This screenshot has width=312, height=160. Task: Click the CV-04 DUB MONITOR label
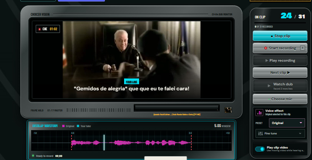pyautogui.click(x=222, y=15)
